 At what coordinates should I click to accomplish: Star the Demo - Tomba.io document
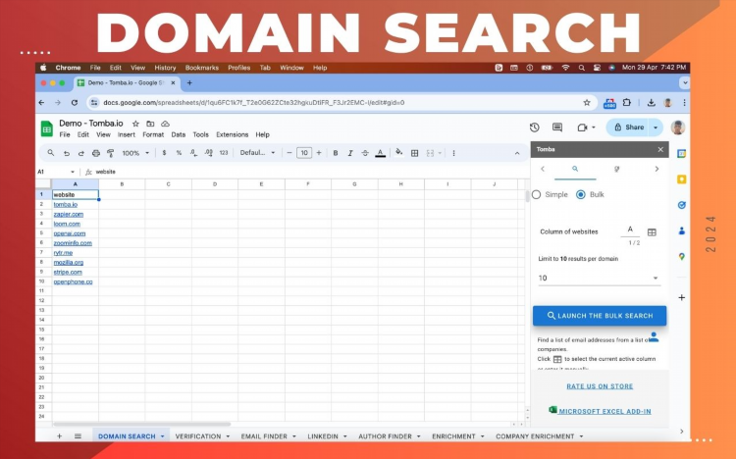click(135, 124)
